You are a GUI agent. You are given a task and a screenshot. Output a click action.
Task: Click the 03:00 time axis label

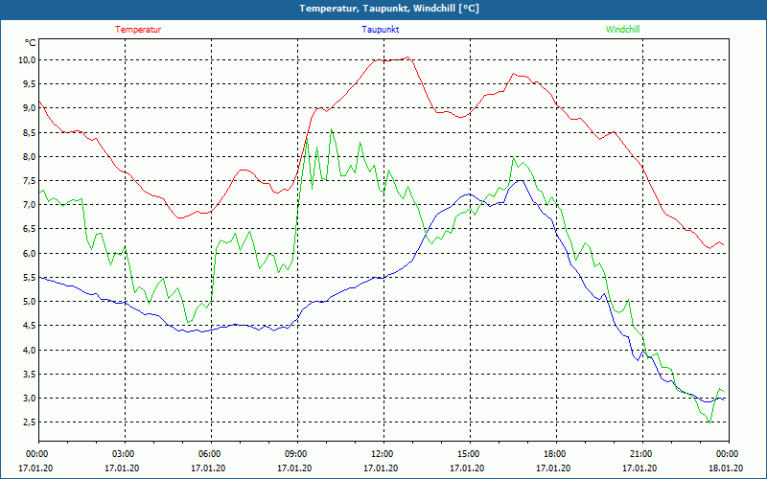point(126,453)
